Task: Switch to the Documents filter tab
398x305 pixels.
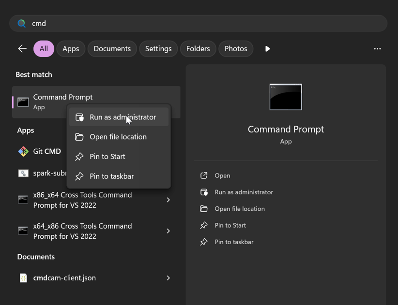Action: pyautogui.click(x=112, y=49)
